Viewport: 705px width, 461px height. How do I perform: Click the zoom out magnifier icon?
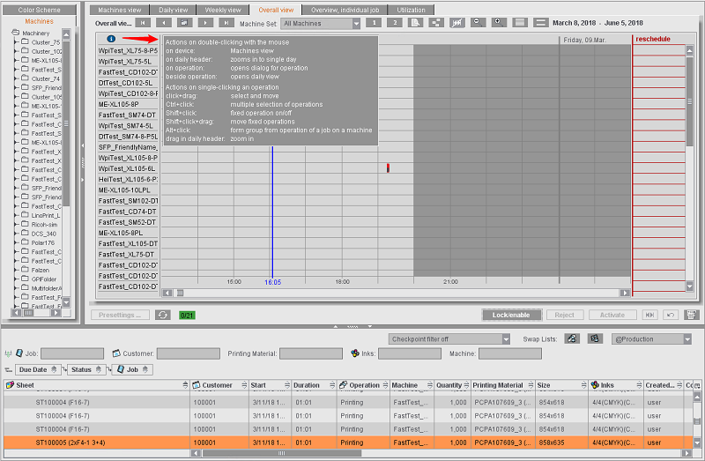(478, 23)
